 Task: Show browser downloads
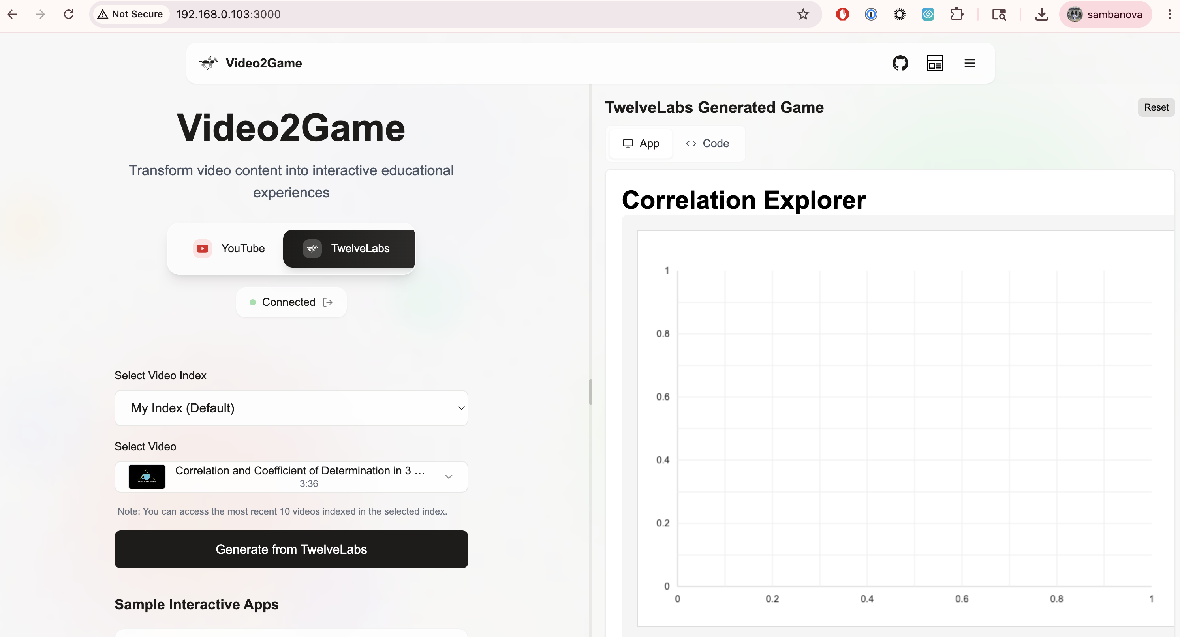[x=1041, y=14]
